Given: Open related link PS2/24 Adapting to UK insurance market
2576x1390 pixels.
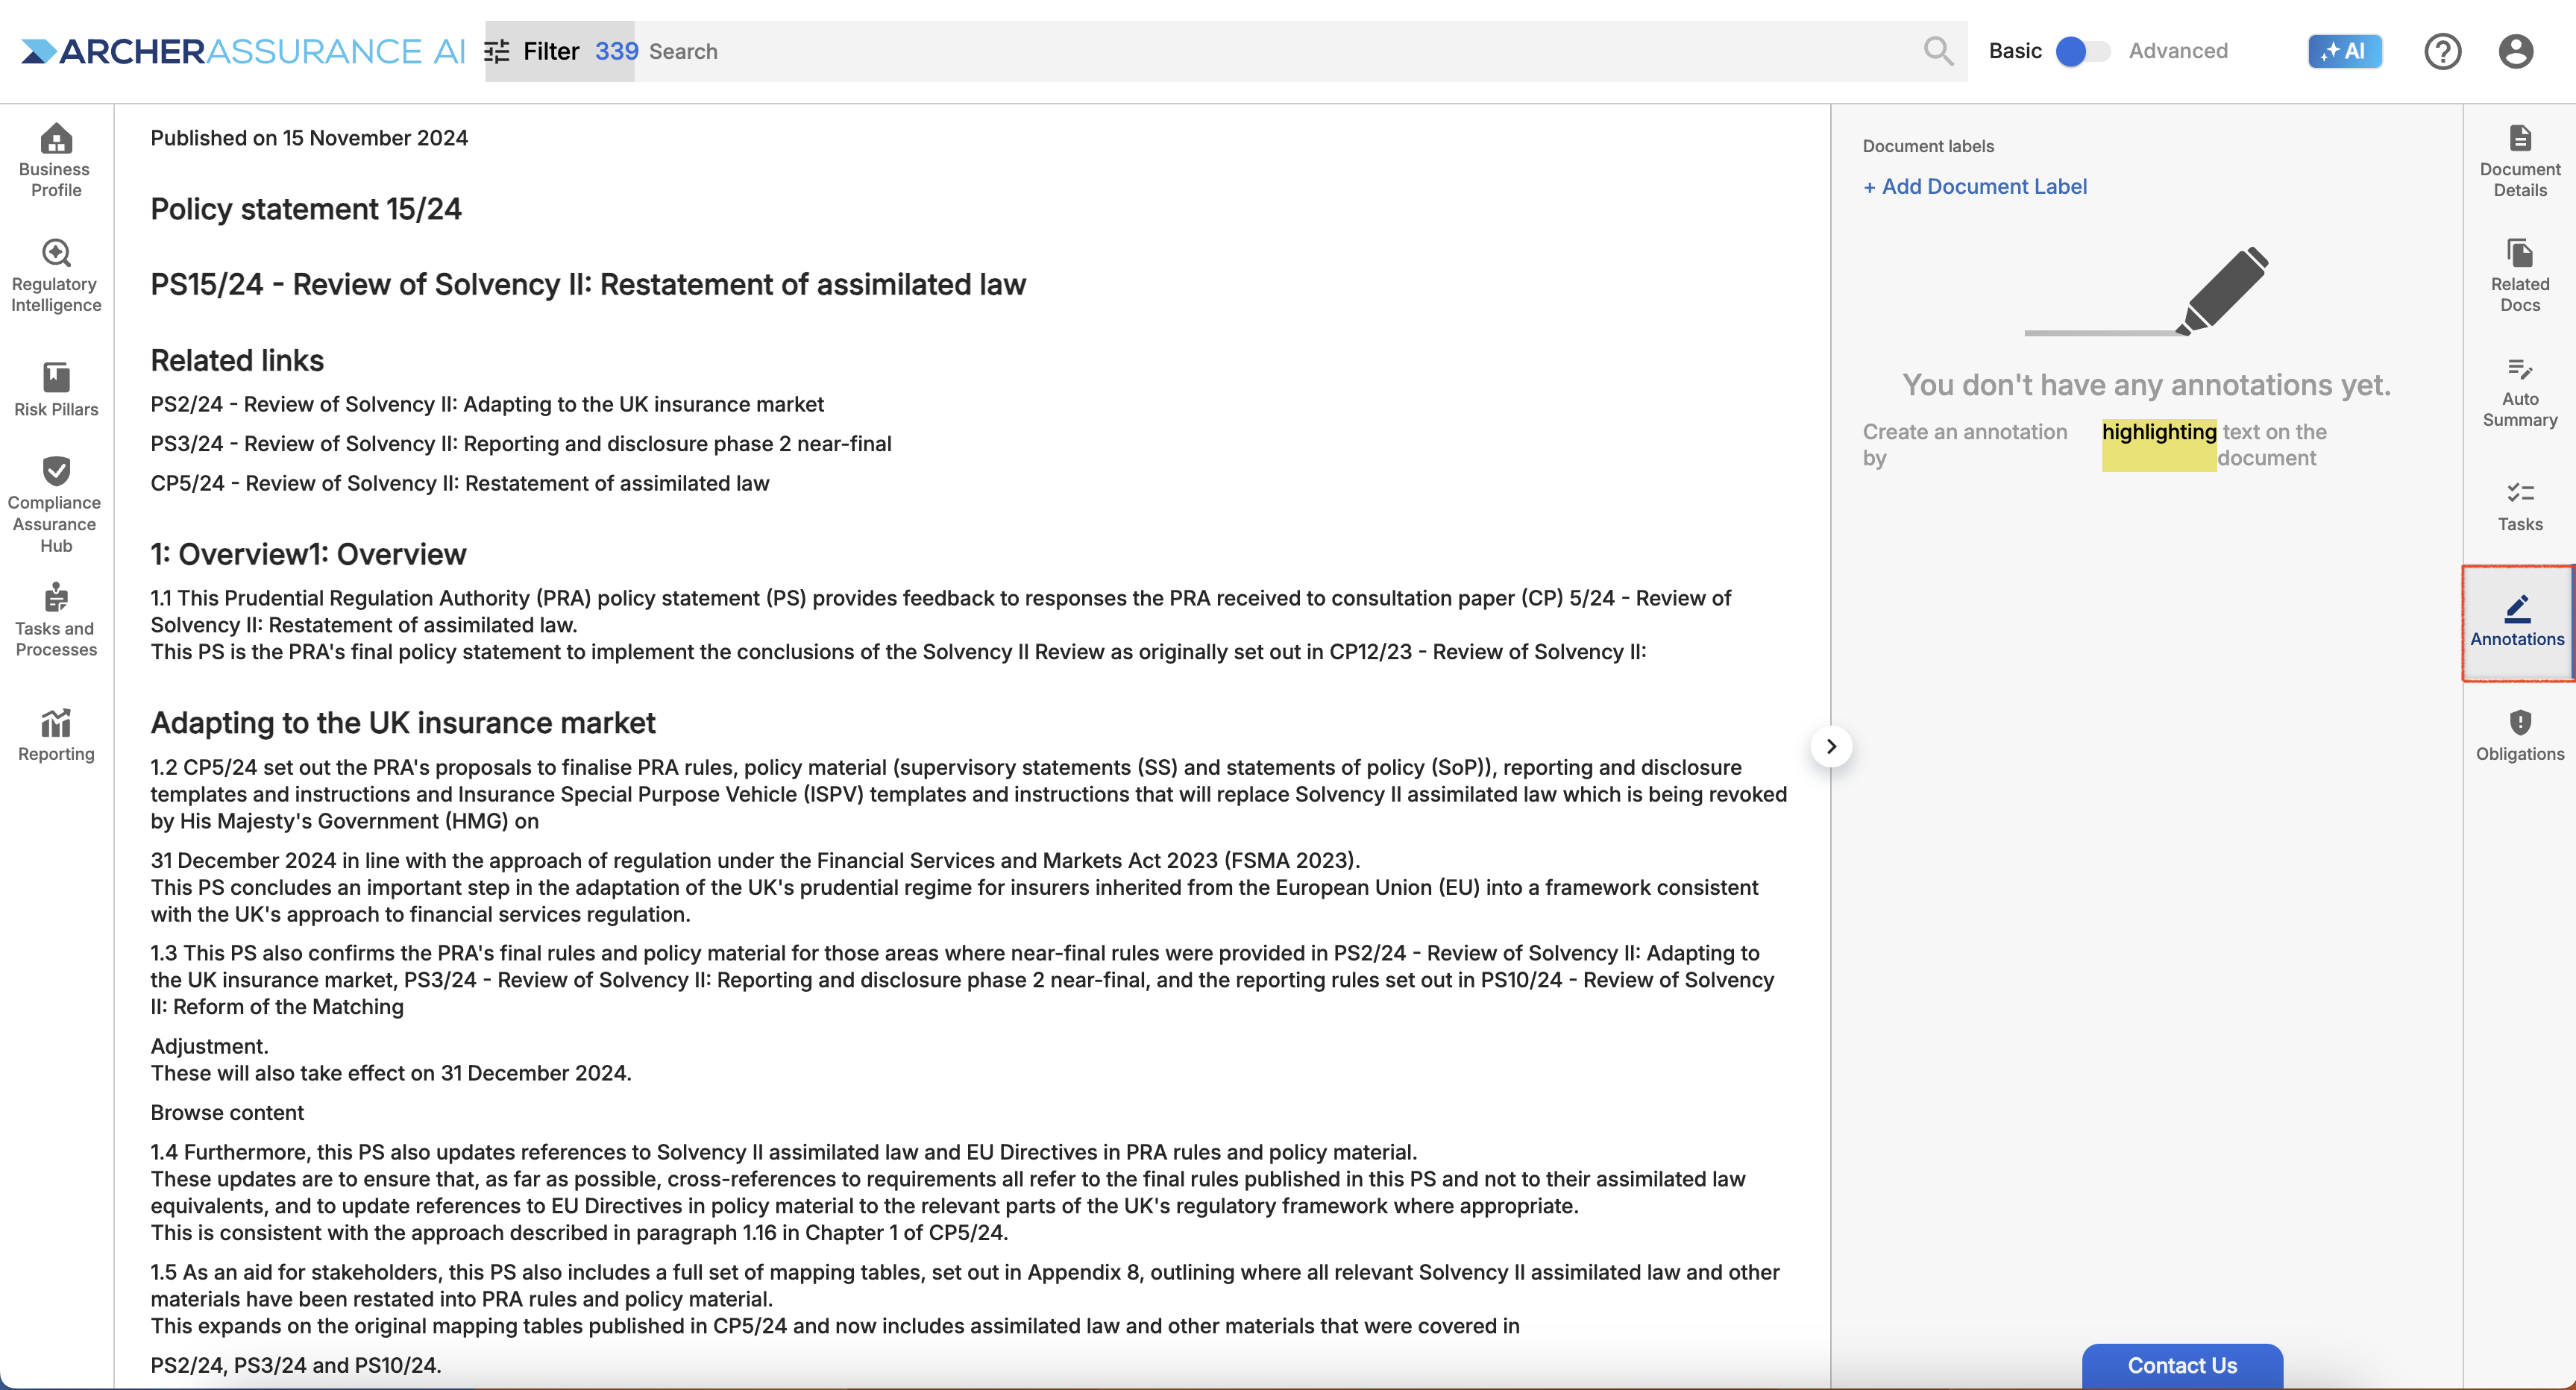Looking at the screenshot, I should [x=487, y=404].
